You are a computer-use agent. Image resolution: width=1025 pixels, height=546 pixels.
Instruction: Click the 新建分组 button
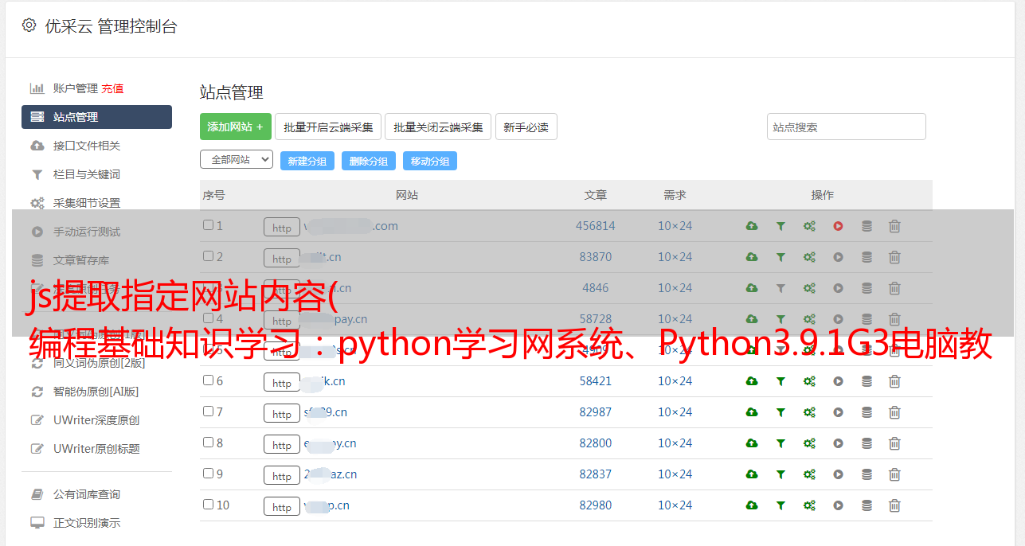tap(307, 161)
